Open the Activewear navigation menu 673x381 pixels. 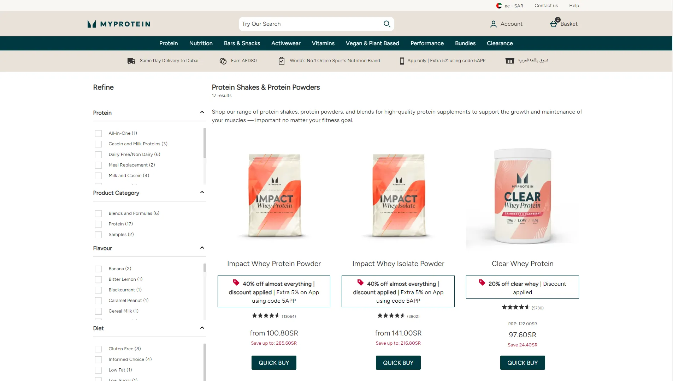click(x=286, y=43)
